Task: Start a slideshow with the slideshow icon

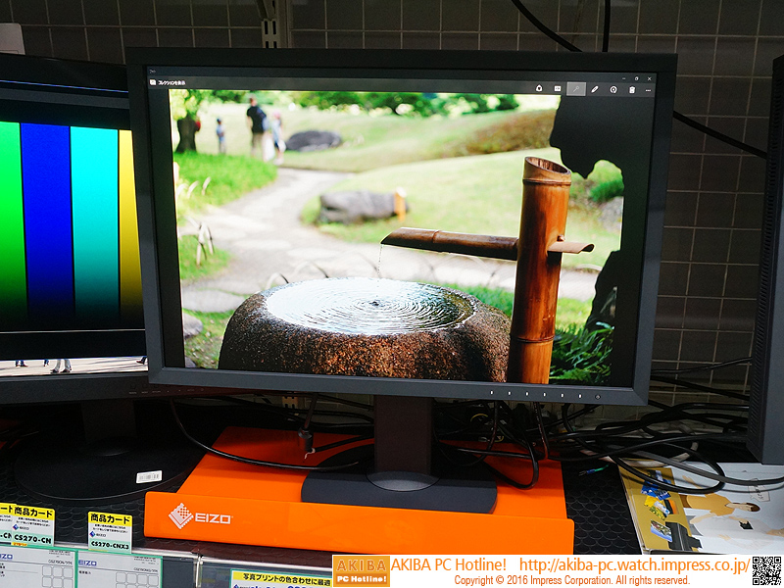Action: pyautogui.click(x=557, y=89)
